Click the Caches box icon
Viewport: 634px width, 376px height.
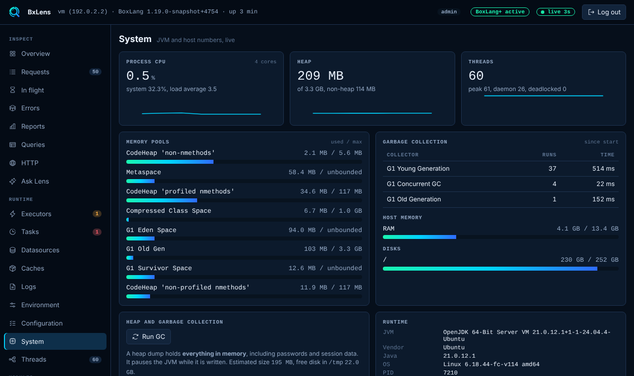pos(12,268)
